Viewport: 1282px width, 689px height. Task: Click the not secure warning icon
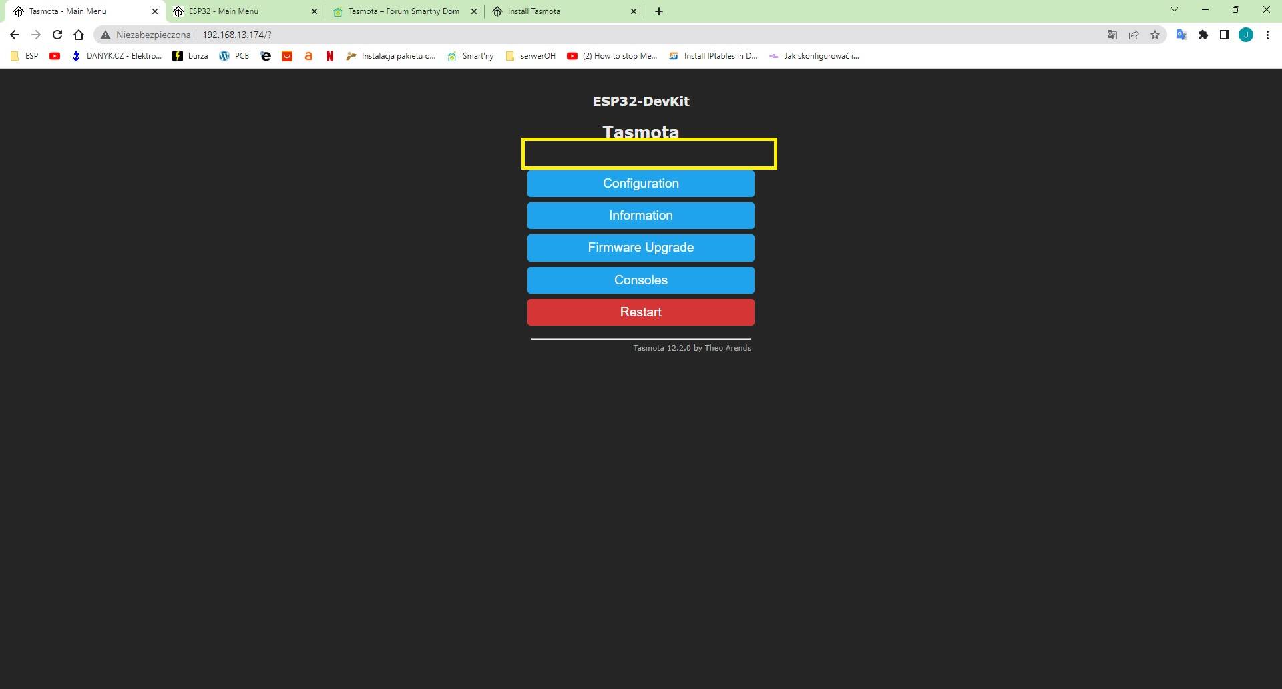(105, 35)
